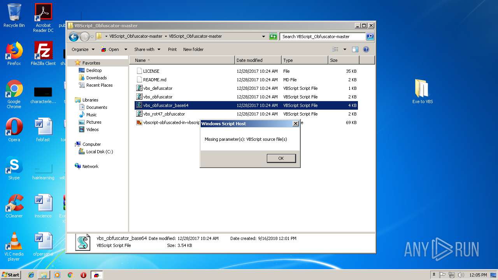498x280 pixels.
Task: Open Downloads in navigation pane
Action: (96, 78)
